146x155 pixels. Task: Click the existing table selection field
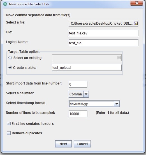click(x=87, y=58)
